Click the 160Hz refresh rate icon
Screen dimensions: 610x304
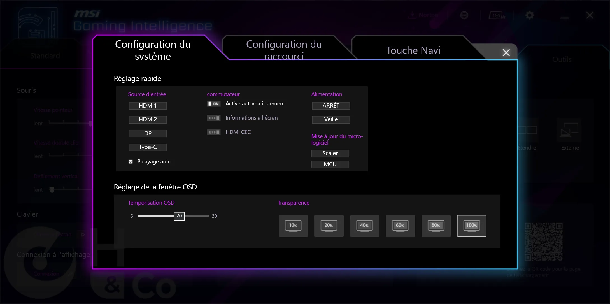pyautogui.click(x=497, y=15)
